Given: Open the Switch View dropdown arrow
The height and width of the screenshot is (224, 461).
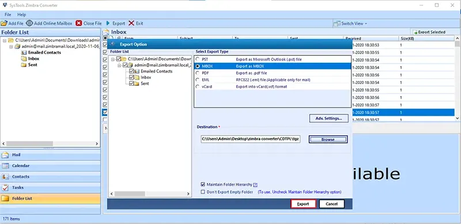Looking at the screenshot, I should [x=366, y=24].
